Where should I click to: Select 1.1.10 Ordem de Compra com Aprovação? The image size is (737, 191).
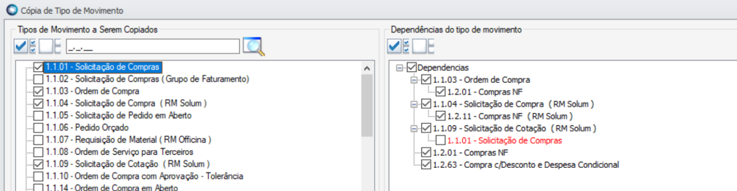tap(144, 176)
